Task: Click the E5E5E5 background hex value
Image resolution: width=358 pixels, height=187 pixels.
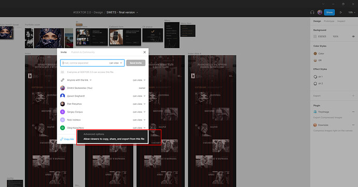Action: pyautogui.click(x=322, y=36)
